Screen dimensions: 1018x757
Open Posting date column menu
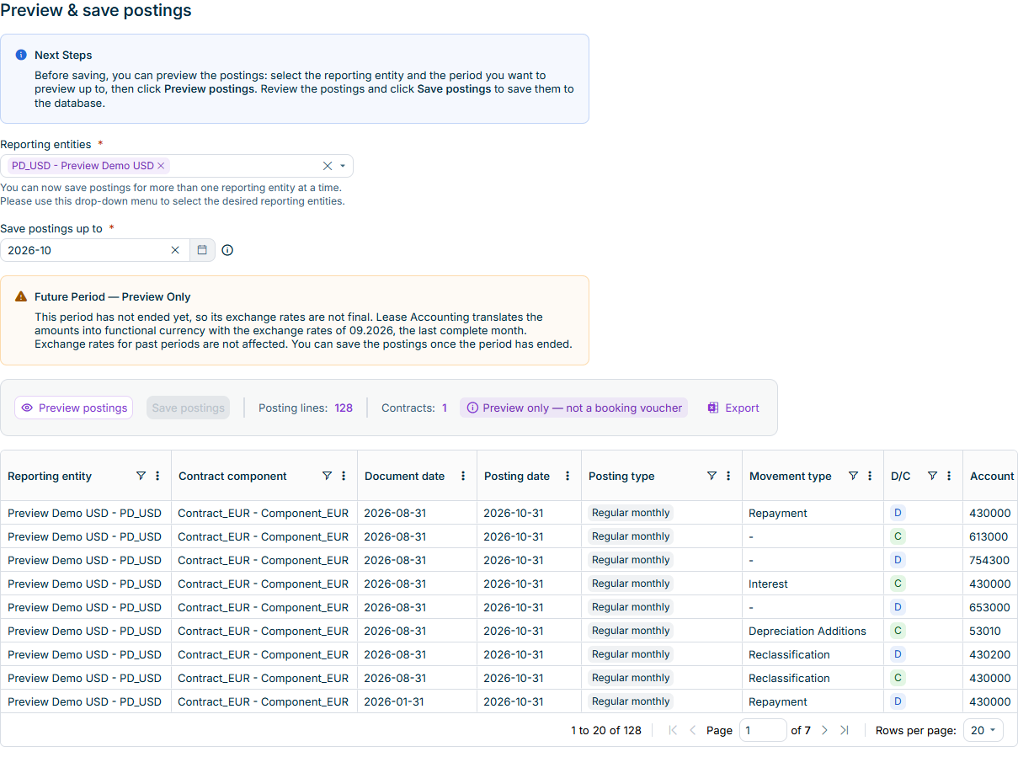tap(568, 476)
